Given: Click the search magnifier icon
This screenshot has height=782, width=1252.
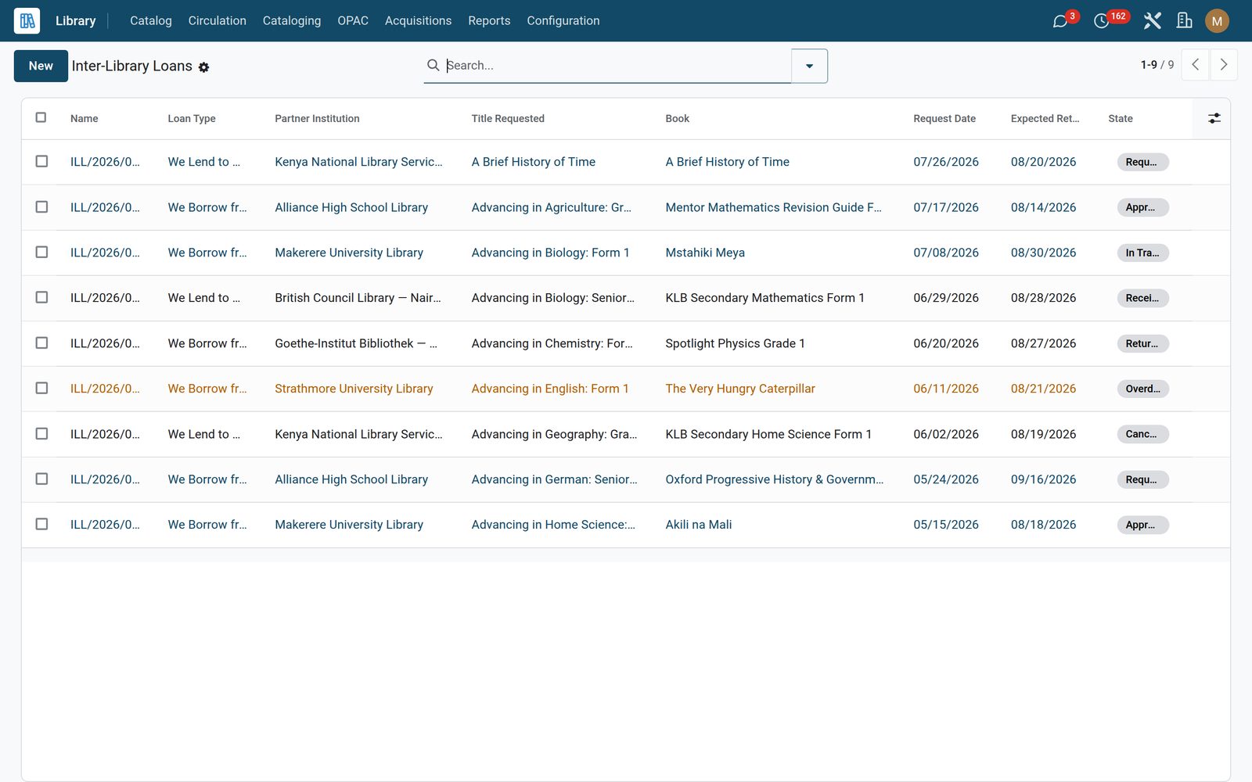Looking at the screenshot, I should point(433,65).
